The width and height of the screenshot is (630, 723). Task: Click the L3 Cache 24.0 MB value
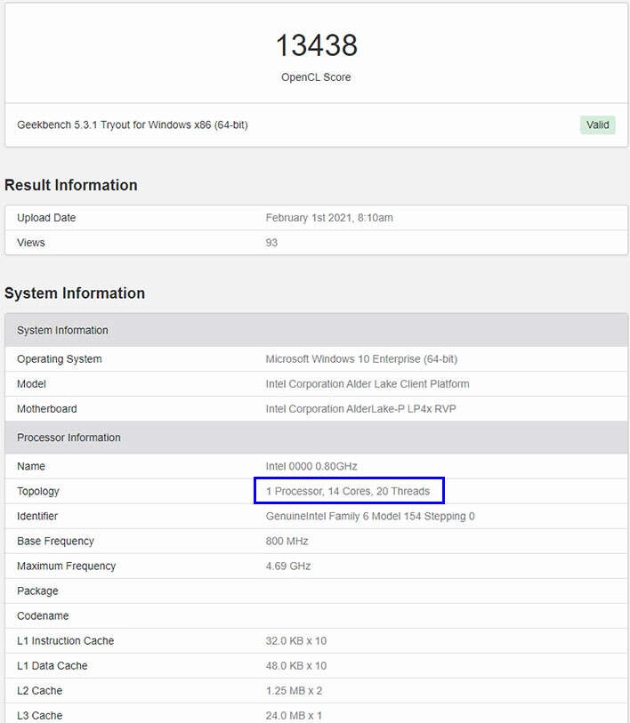click(294, 715)
